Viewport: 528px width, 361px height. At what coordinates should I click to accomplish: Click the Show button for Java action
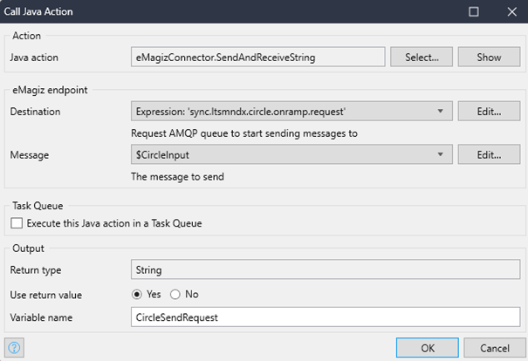click(x=489, y=57)
